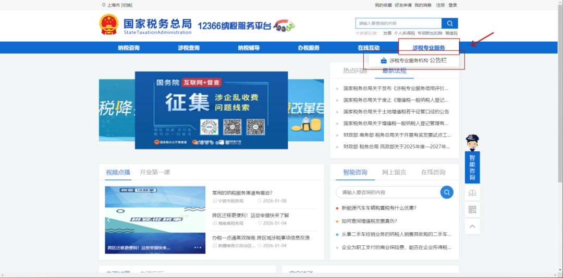
Task: Open regulation 土地增值税若干征管口径的公告
Action: [396, 112]
